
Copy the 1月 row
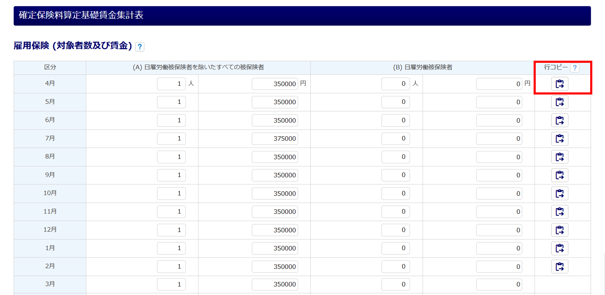pyautogui.click(x=560, y=248)
